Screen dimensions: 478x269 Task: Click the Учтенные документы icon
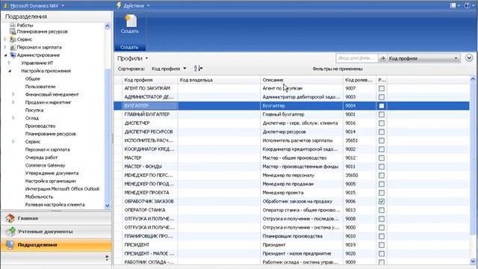(10, 232)
